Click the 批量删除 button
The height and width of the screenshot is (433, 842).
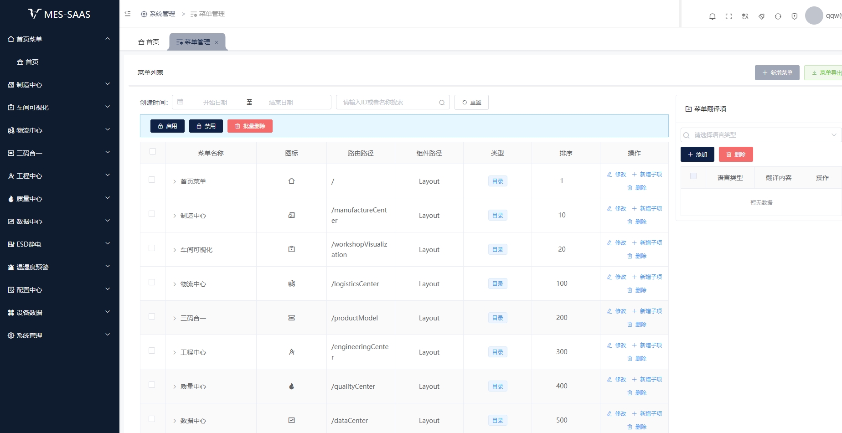250,126
